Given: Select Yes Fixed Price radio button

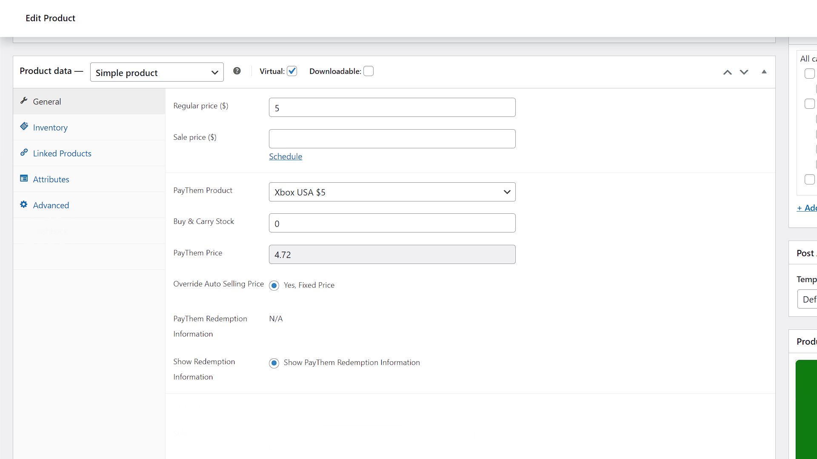Looking at the screenshot, I should 274,285.
